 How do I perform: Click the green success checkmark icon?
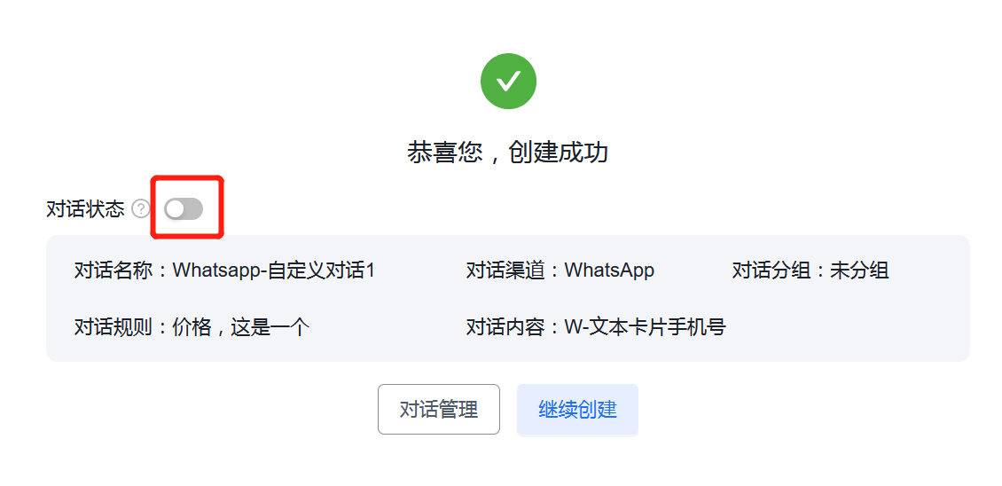pyautogui.click(x=508, y=82)
